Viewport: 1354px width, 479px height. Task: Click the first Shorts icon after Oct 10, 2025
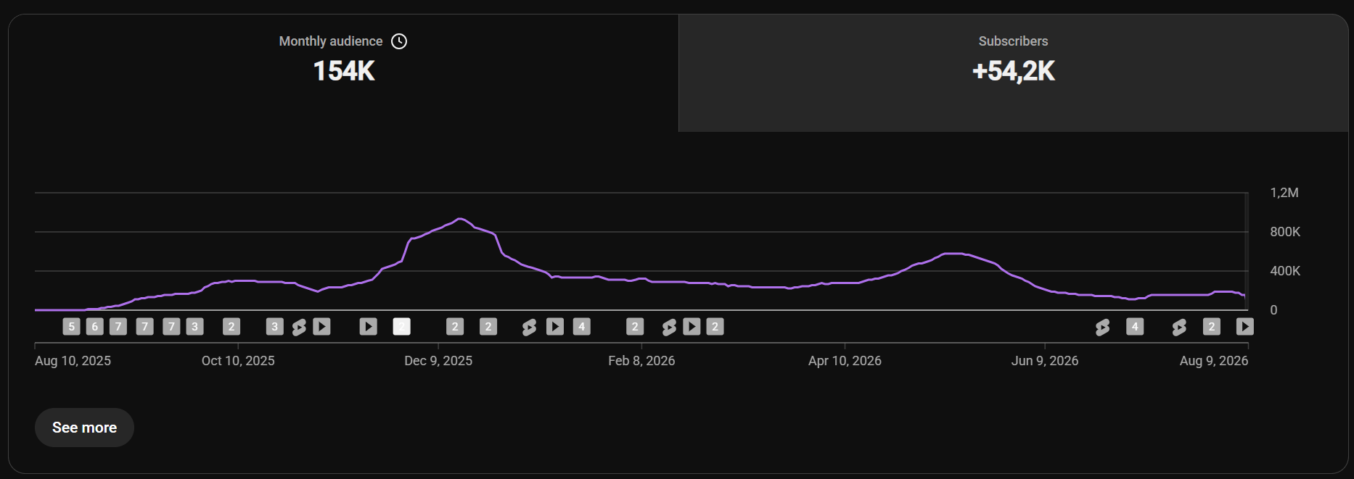pos(299,328)
